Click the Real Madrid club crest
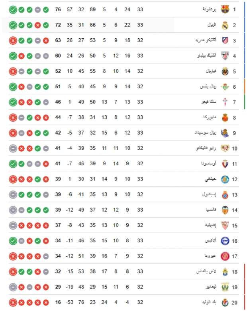 (x=225, y=25)
